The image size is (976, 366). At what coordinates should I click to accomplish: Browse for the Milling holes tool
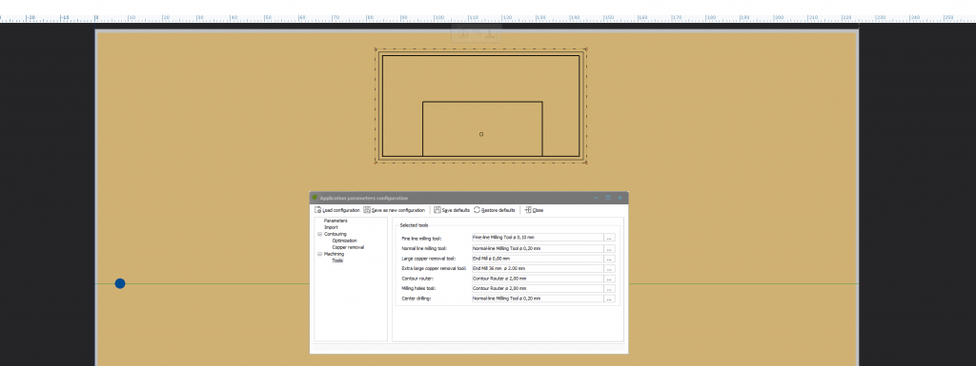610,288
